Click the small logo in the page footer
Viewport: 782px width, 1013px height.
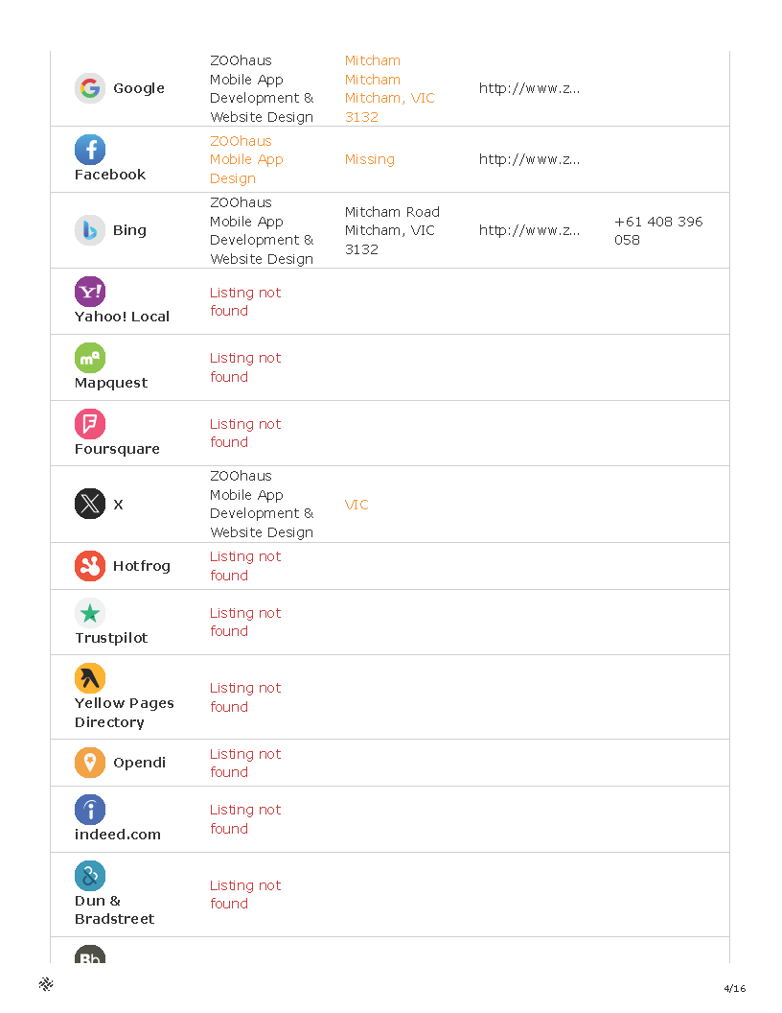click(x=46, y=984)
